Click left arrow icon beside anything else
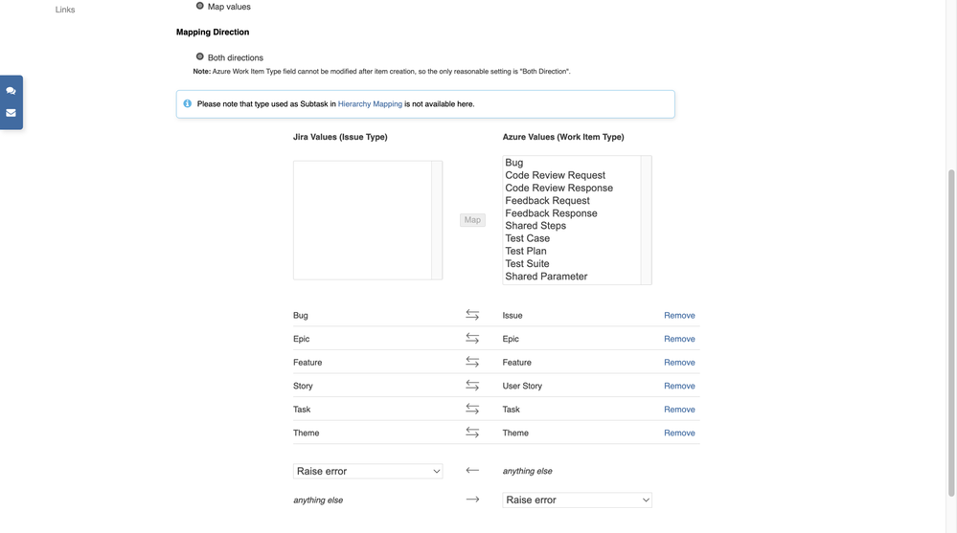Screen dimensions: 957x533 [472, 470]
